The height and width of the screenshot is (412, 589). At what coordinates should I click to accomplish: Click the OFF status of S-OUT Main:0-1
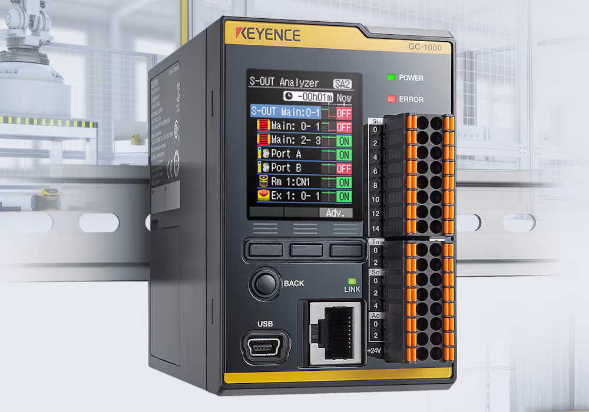point(344,113)
